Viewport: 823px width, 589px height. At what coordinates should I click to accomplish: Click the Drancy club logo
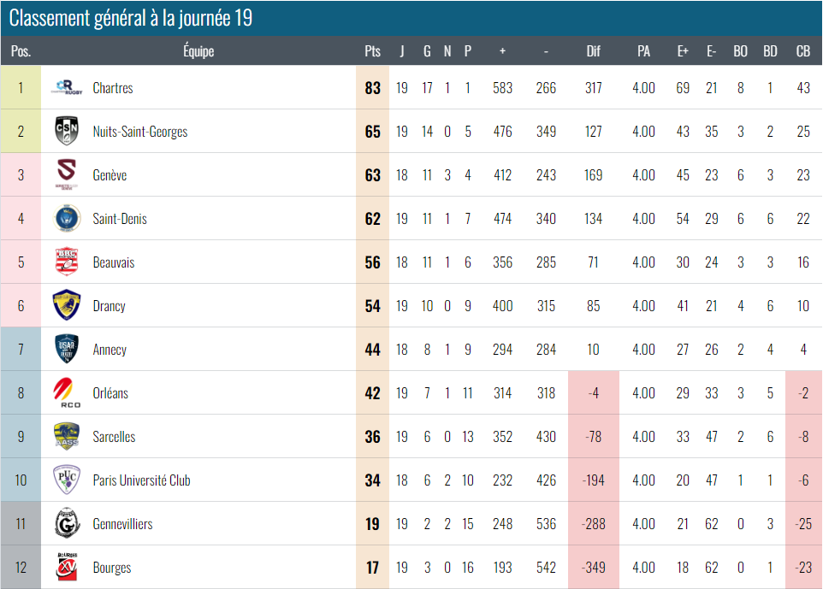point(67,305)
